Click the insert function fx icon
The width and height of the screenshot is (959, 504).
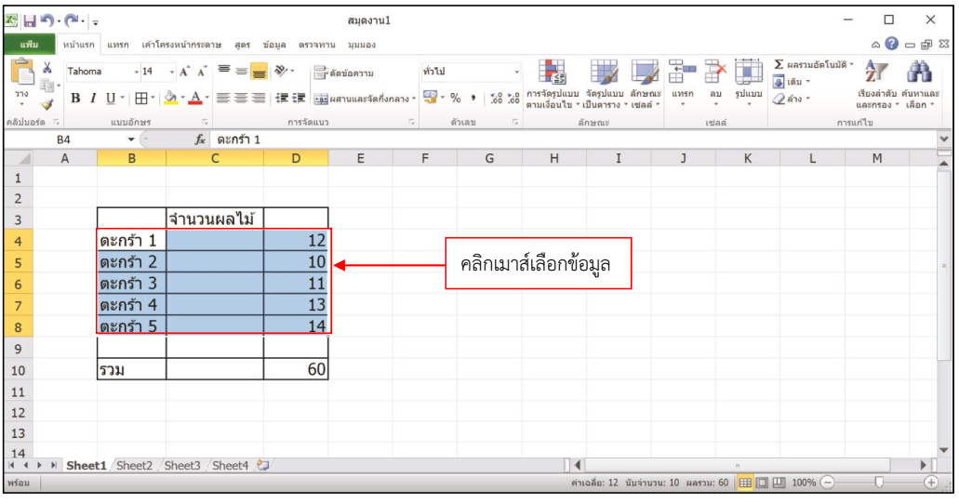[199, 139]
